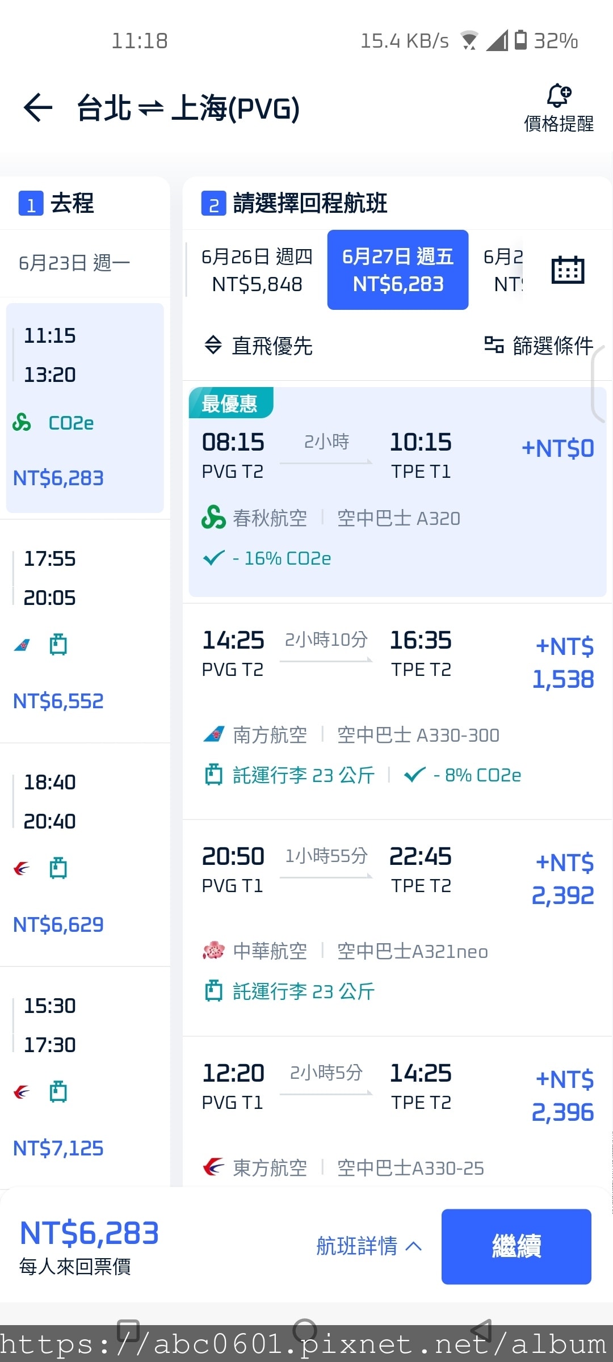Select the 18:40 outbound flight option
This screenshot has width=613, height=1362.
85,854
